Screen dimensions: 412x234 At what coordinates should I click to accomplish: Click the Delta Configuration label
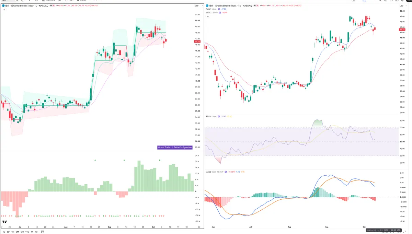(x=183, y=147)
